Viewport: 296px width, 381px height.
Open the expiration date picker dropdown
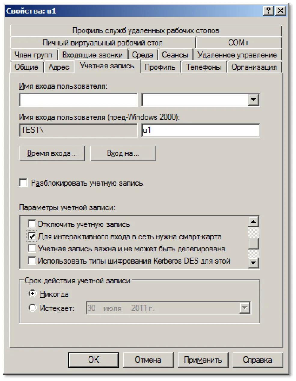click(245, 308)
